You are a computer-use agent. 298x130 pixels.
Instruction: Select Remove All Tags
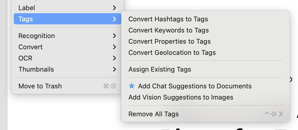point(154,114)
